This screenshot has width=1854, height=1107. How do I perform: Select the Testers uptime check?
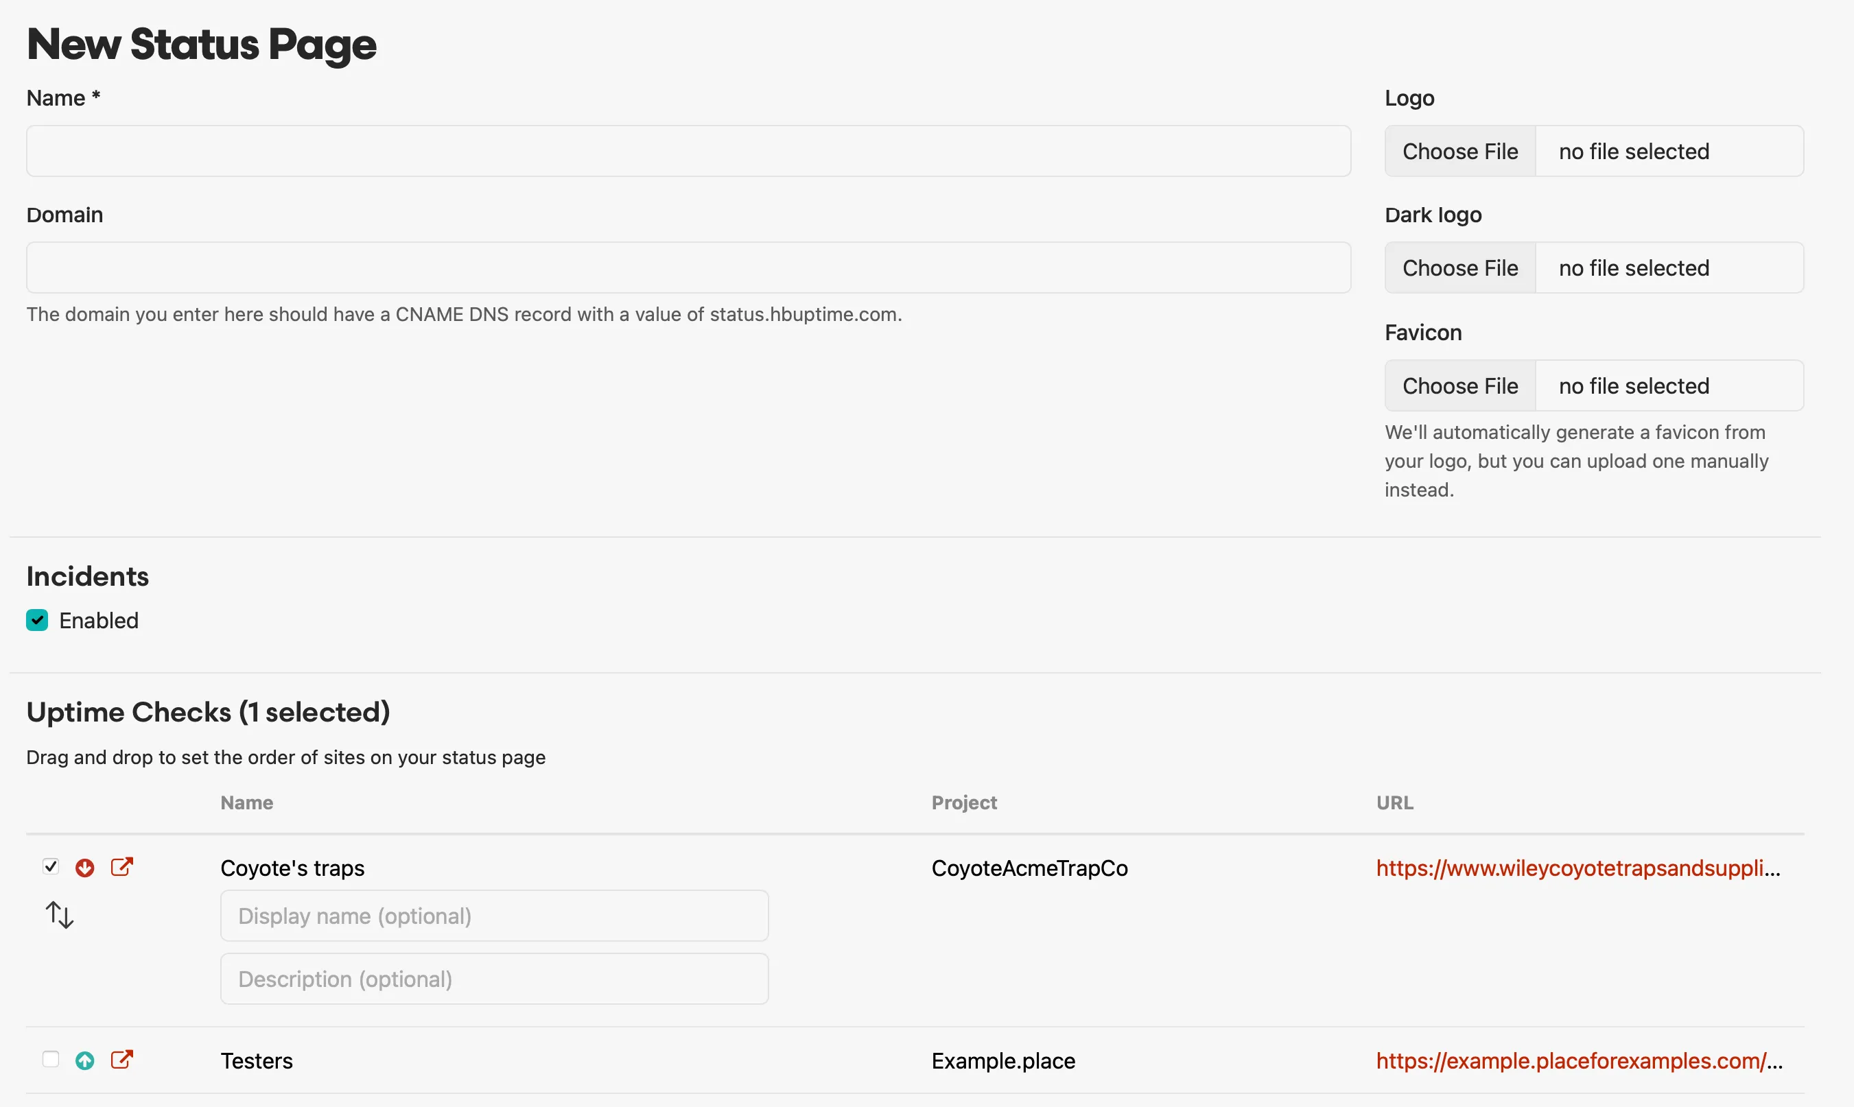pos(50,1058)
